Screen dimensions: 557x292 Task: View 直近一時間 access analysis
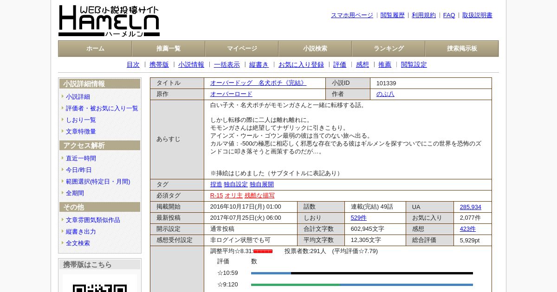tap(81, 159)
